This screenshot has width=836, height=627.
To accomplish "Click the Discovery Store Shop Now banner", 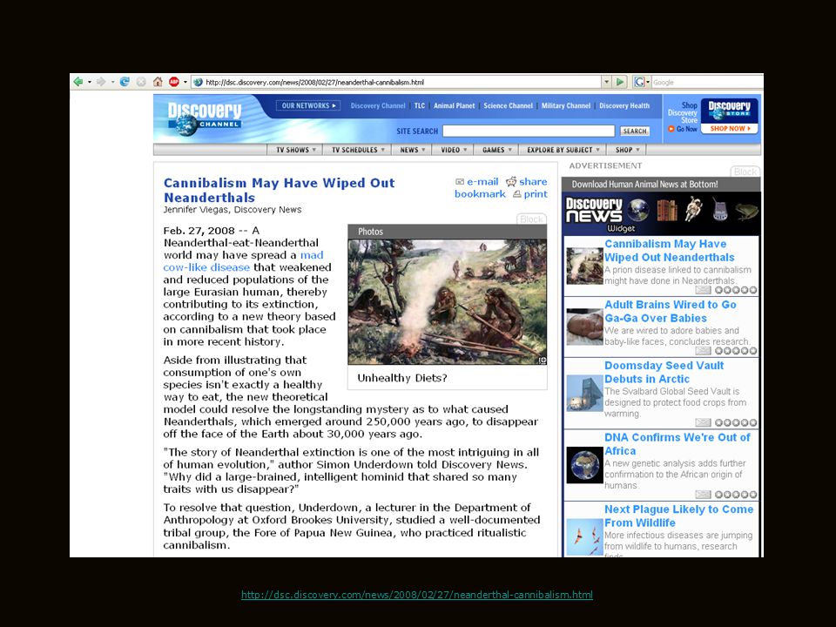I will pyautogui.click(x=730, y=116).
